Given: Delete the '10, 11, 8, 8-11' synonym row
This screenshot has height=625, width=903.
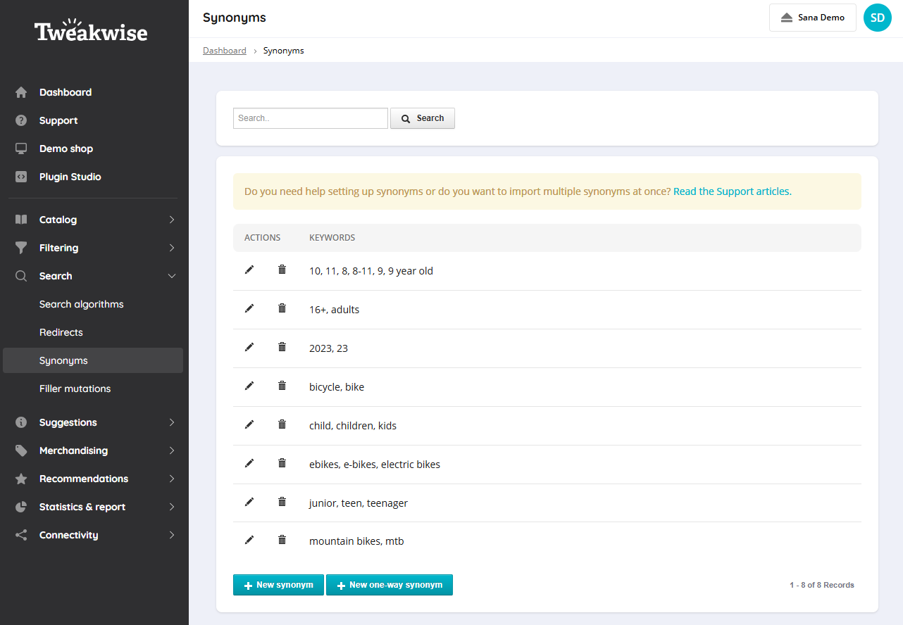Looking at the screenshot, I should 282,270.
